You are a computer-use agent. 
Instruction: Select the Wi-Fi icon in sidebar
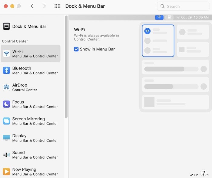click(x=6, y=53)
